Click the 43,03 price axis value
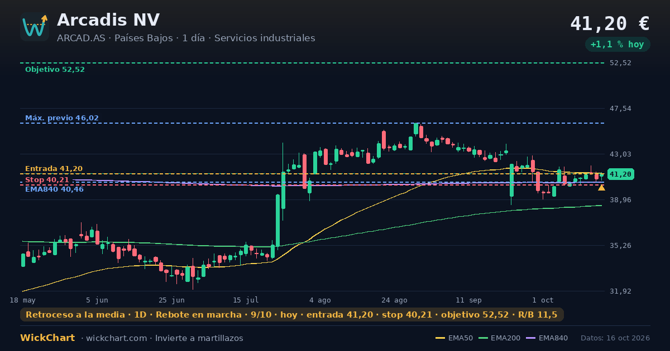Image resolution: width=670 pixels, height=351 pixels. (x=620, y=154)
